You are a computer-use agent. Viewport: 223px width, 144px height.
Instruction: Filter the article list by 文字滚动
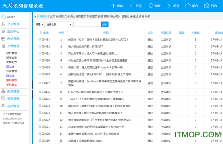[69, 16]
